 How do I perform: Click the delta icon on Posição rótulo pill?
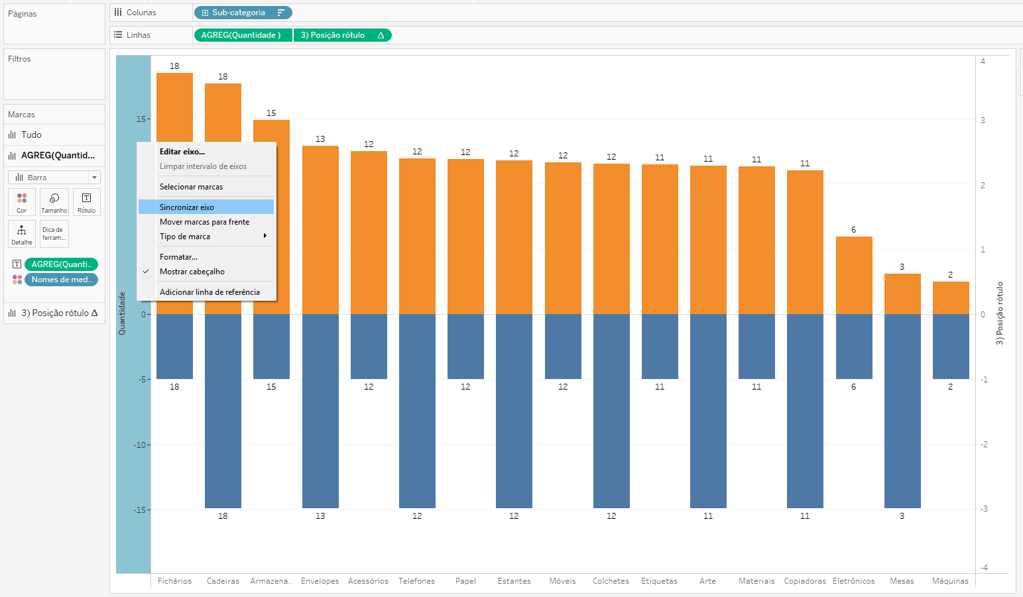click(381, 35)
